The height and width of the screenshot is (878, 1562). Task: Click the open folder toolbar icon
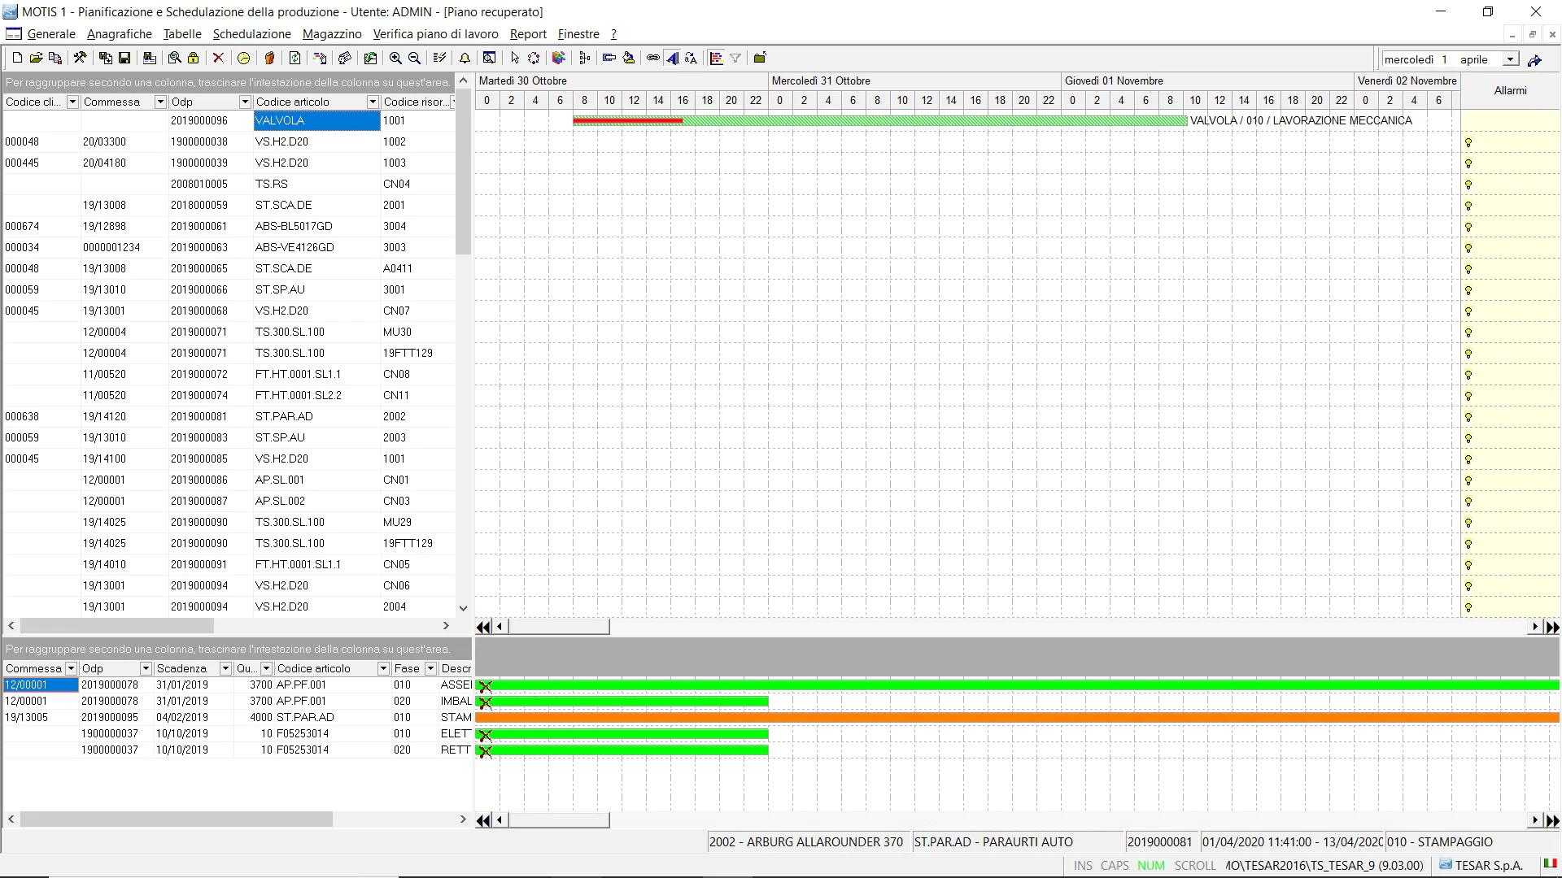[x=36, y=58]
